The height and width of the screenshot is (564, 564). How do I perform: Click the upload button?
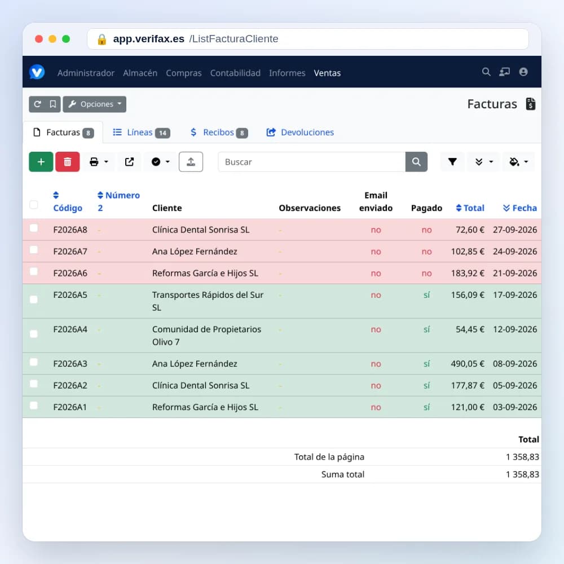point(191,162)
